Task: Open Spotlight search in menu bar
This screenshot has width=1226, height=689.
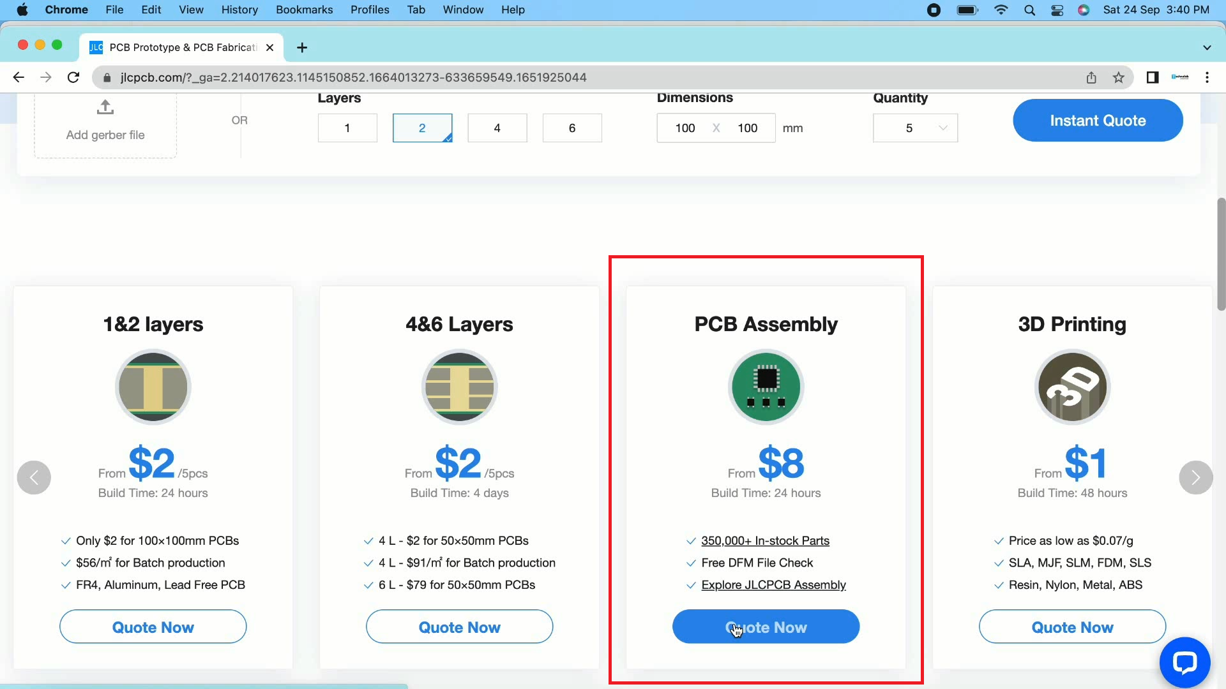Action: [x=1029, y=10]
